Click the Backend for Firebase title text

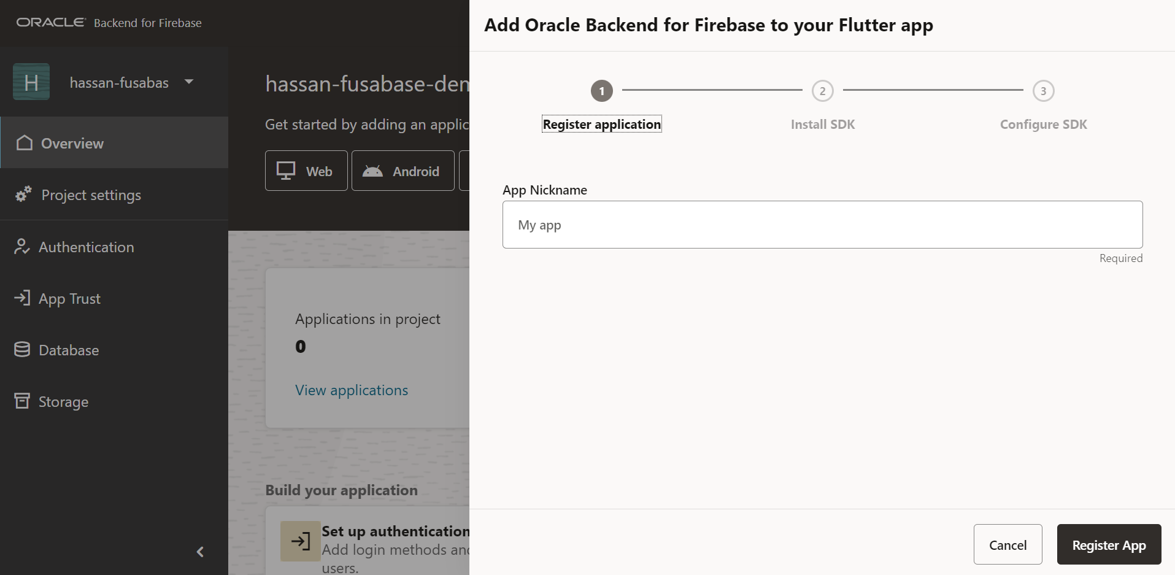coord(148,23)
